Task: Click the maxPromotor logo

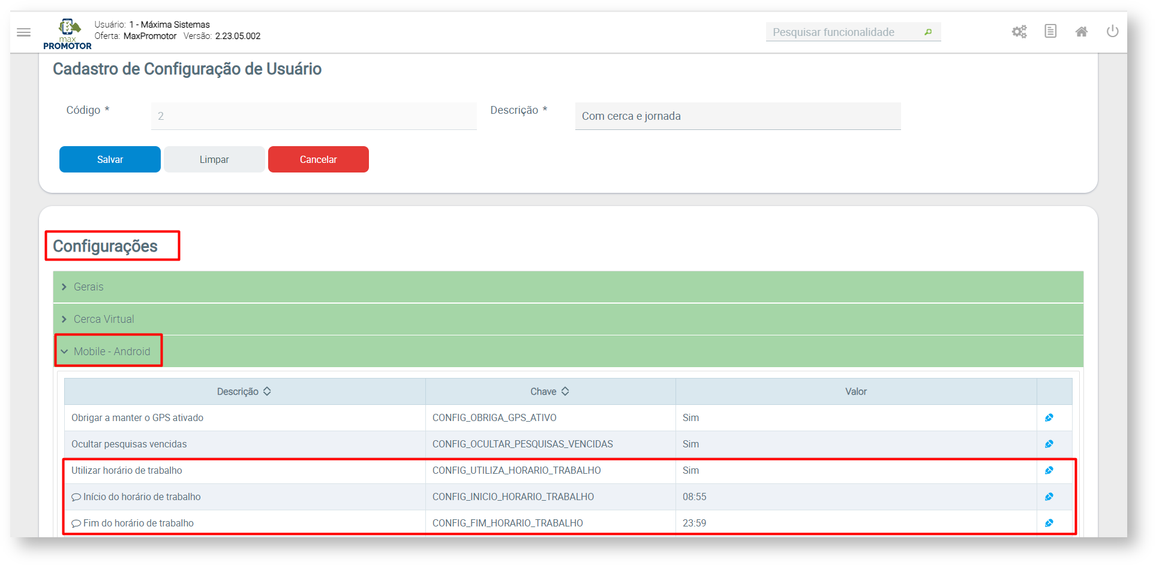Action: [x=67, y=34]
